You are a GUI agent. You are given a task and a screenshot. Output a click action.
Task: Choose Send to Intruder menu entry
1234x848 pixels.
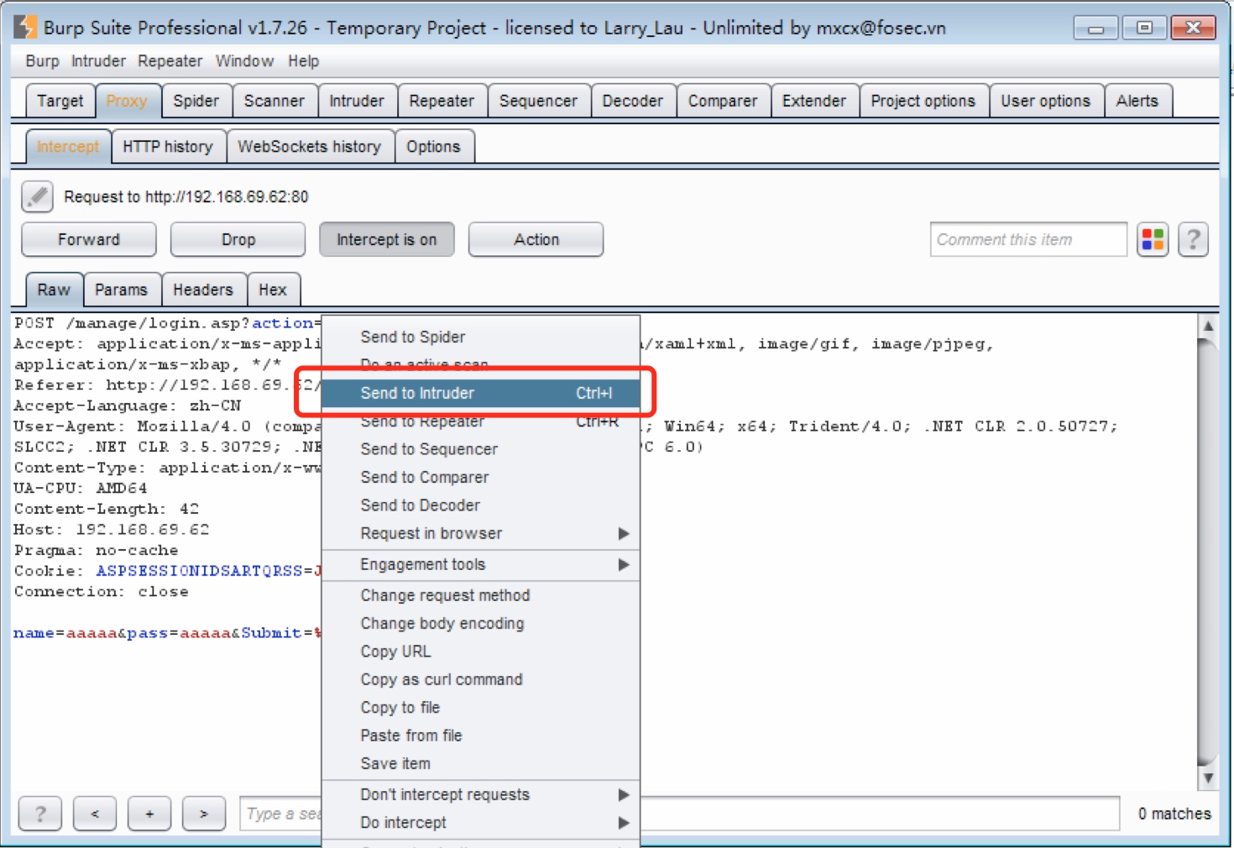pyautogui.click(x=481, y=393)
